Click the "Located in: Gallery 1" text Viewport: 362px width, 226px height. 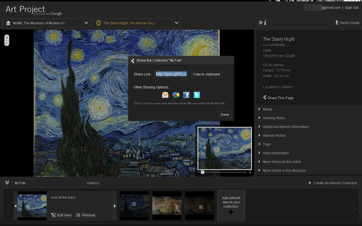click(x=279, y=87)
